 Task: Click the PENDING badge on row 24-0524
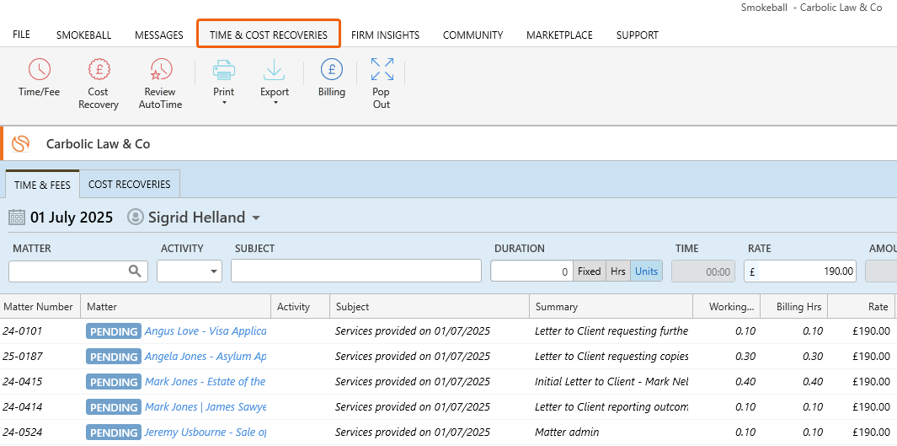(113, 433)
